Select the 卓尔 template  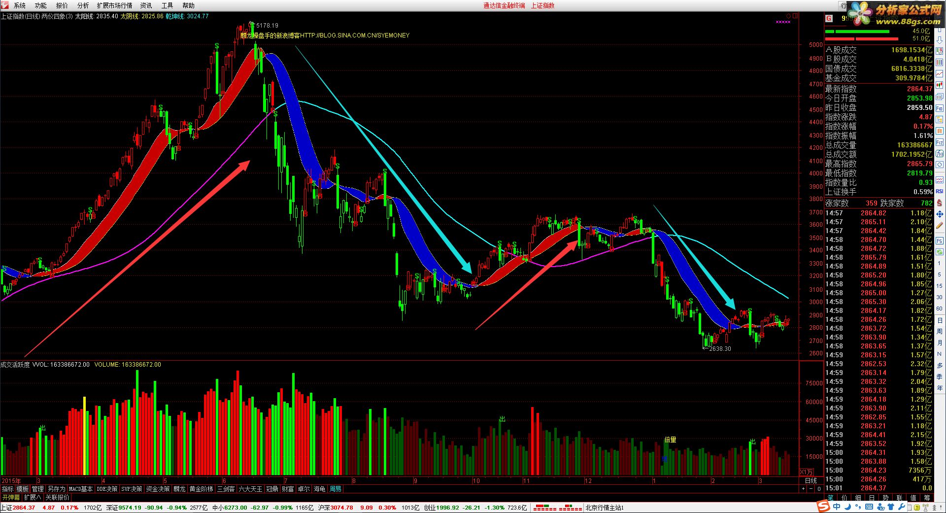304,489
